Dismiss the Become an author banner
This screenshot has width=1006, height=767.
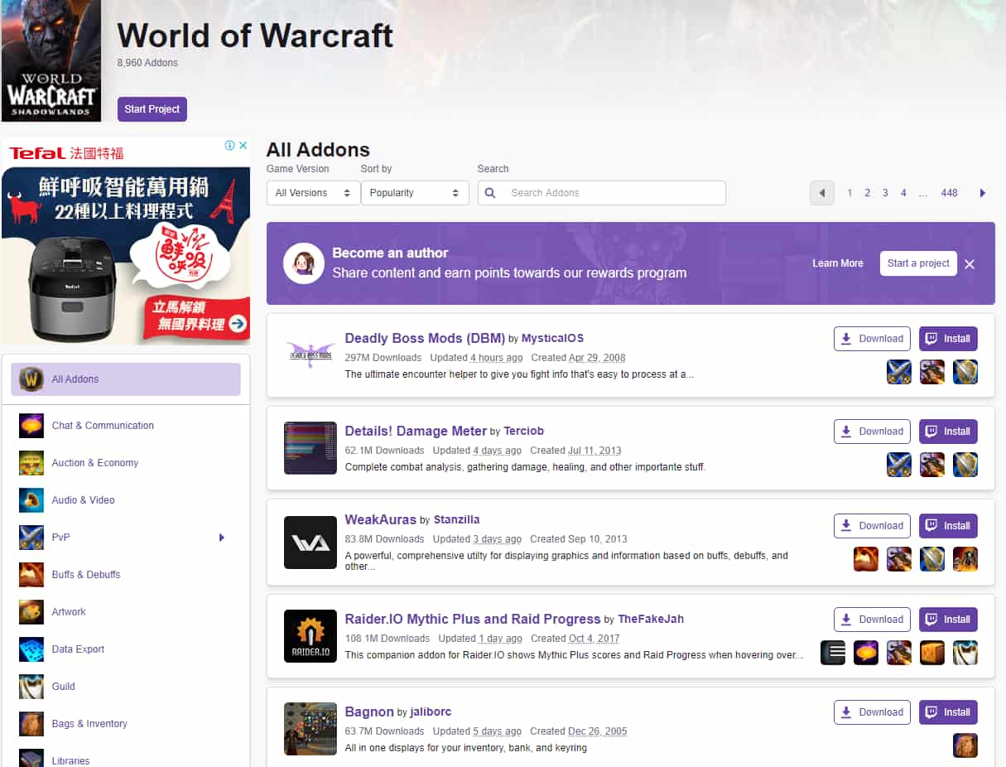coord(970,264)
